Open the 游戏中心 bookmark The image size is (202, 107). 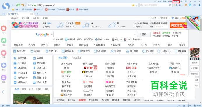[x=39, y=10]
